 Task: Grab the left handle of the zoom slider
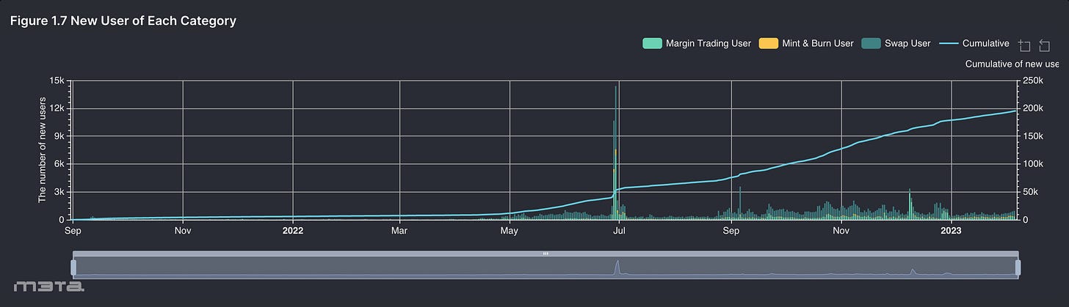click(73, 267)
